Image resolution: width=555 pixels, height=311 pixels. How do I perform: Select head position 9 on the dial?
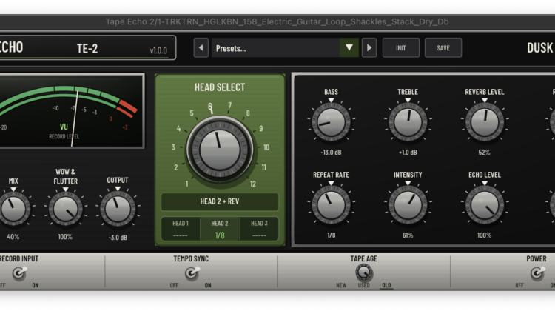261,128
